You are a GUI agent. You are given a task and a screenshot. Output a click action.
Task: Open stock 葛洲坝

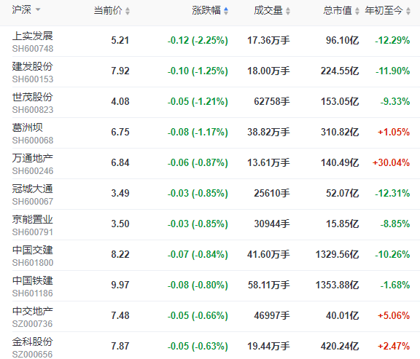tap(27, 127)
